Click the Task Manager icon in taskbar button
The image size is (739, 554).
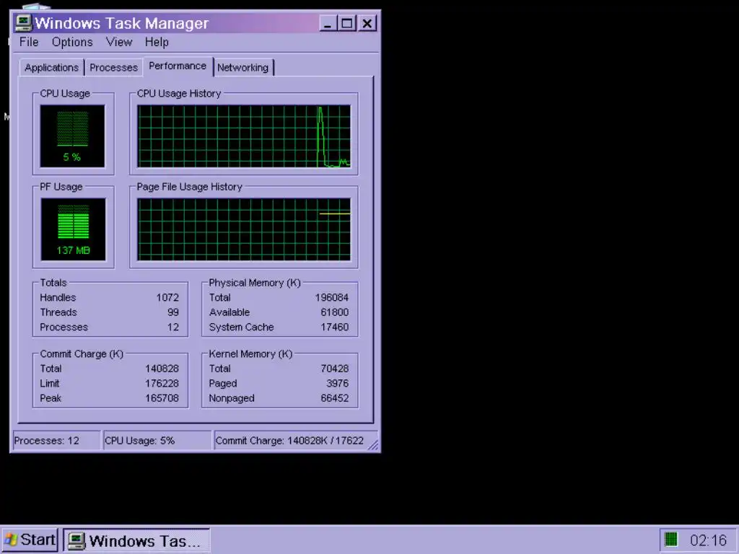click(x=76, y=541)
